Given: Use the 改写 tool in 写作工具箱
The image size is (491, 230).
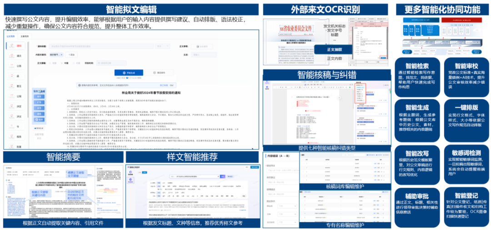Looking at the screenshot, I should coord(40,108).
